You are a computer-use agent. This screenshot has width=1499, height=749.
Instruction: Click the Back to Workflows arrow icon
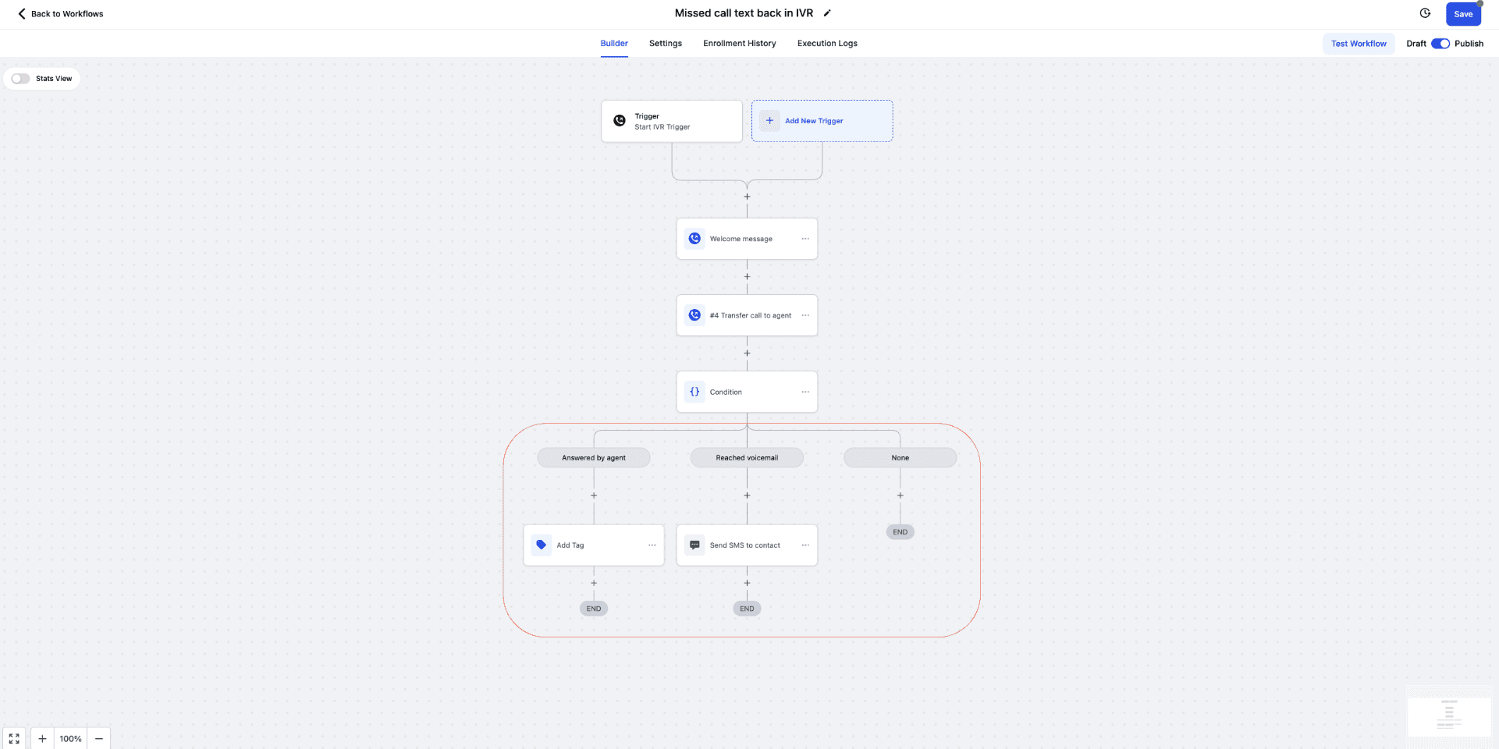coord(22,13)
